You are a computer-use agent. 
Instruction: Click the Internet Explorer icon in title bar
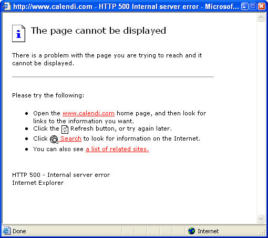tap(7, 6)
